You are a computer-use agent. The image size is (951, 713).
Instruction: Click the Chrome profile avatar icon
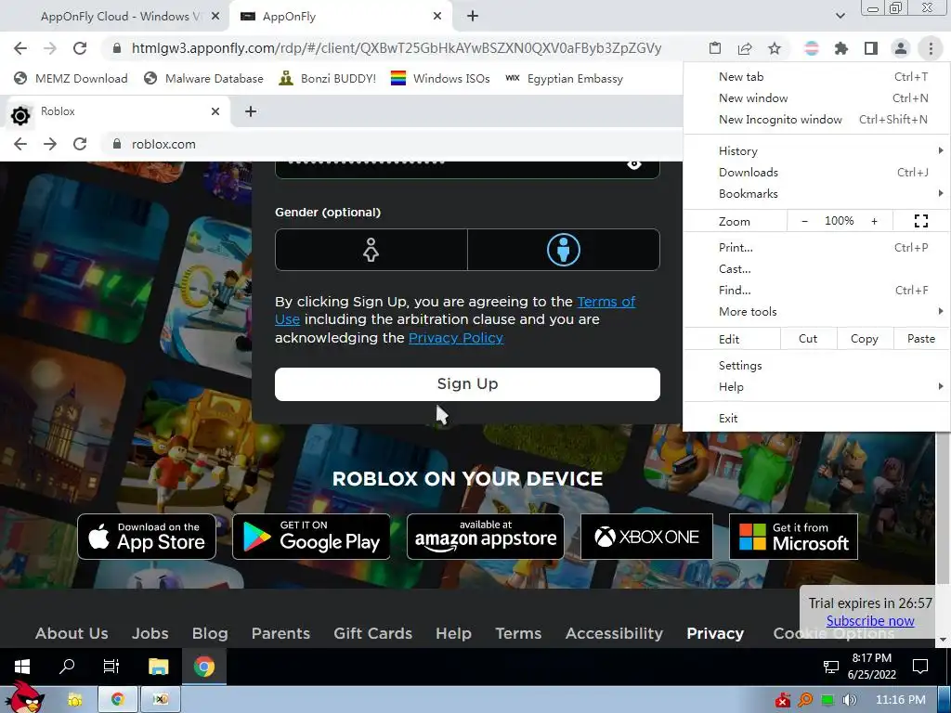click(901, 48)
